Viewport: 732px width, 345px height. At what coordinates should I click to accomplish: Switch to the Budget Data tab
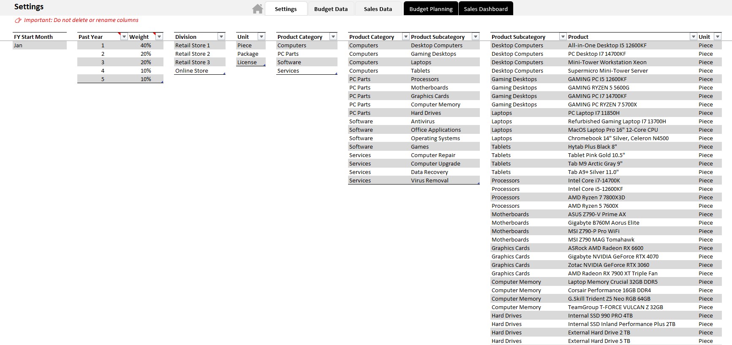(331, 9)
